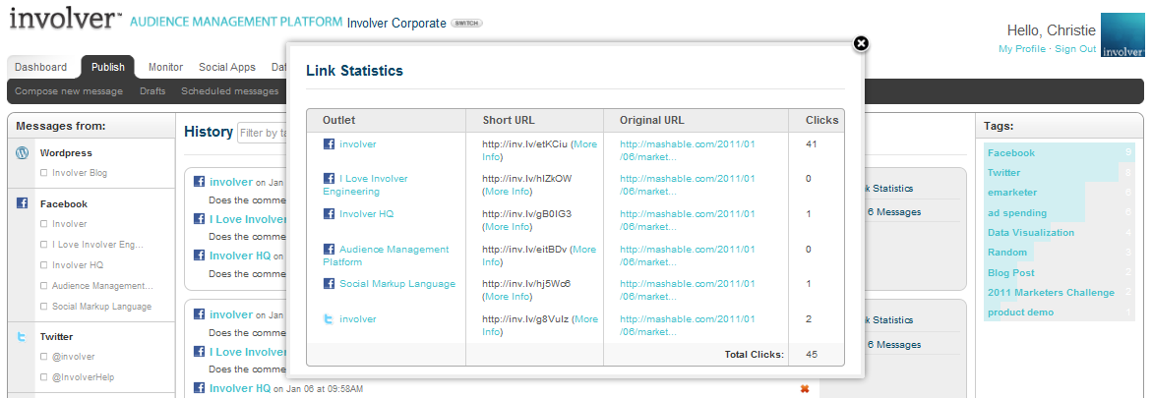1152x398 pixels.
Task: Click the Short URL column header
Action: (509, 121)
